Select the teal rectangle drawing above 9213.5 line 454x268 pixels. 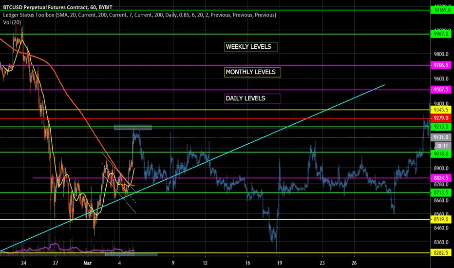133,128
